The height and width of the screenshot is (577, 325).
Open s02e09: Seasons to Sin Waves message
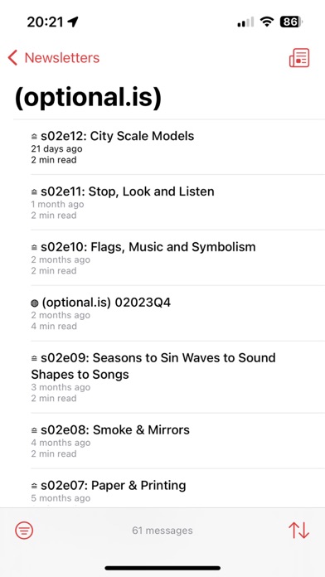(177, 377)
